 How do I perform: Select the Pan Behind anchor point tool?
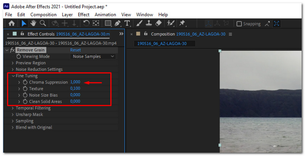(96, 24)
